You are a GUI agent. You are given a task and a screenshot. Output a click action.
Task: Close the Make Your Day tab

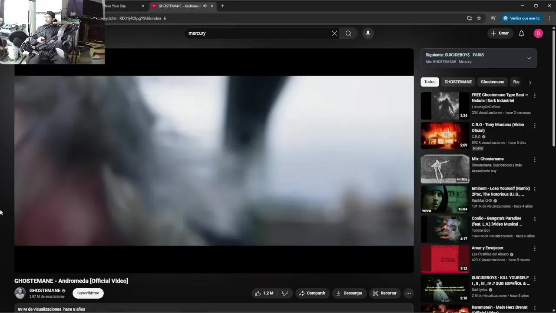point(143,6)
